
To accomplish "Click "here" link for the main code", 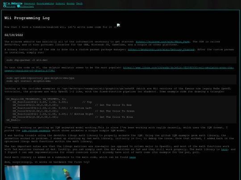I will pos(133,157).
